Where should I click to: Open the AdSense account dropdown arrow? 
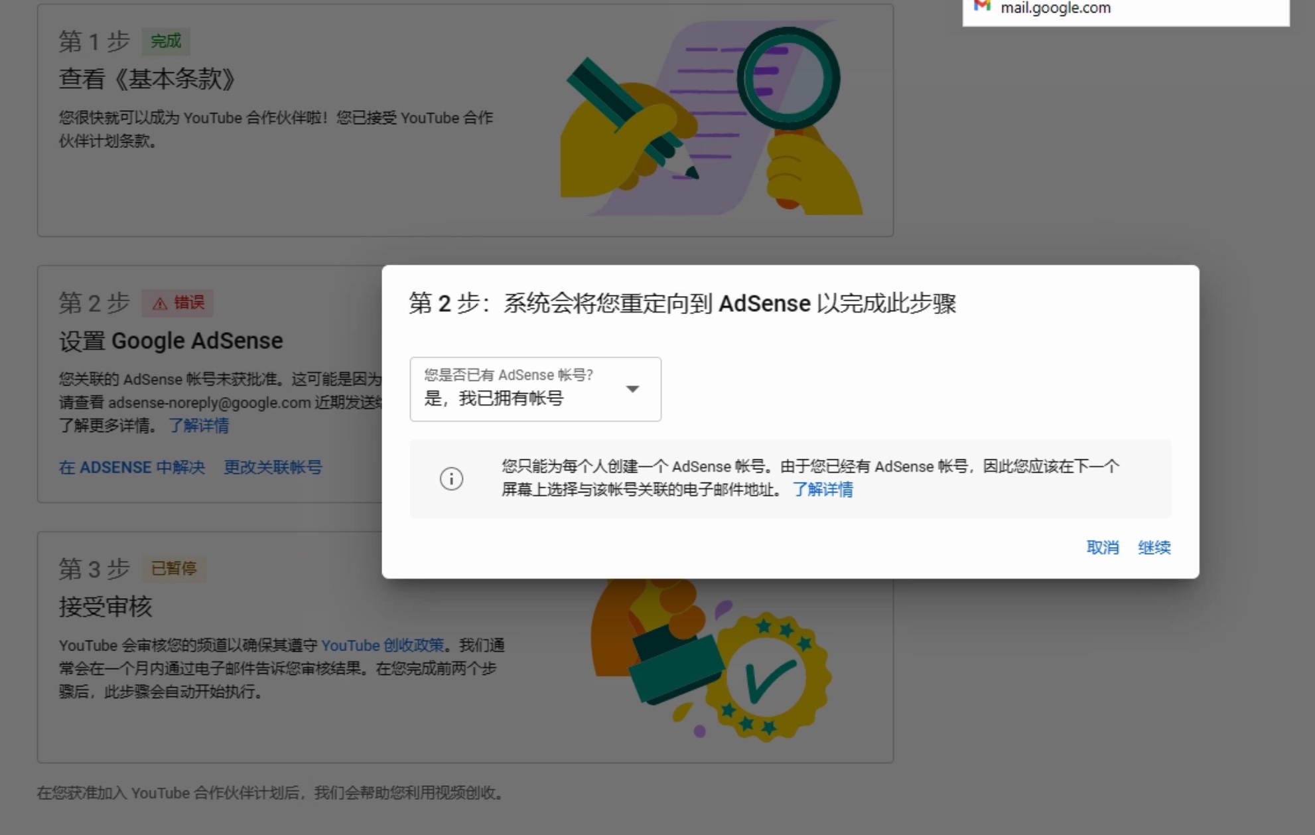[x=633, y=389]
